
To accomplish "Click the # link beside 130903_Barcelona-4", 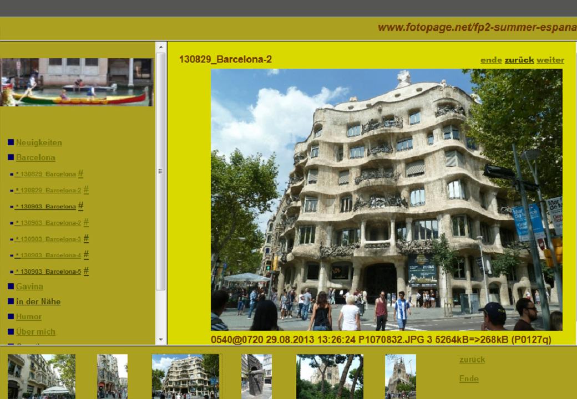I will pos(86,254).
